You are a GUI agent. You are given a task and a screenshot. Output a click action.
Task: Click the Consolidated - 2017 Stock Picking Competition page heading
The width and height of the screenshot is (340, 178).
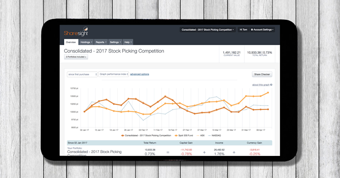click(114, 51)
